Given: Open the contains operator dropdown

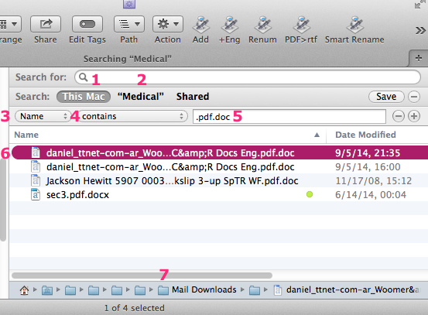Looking at the screenshot, I should [x=132, y=116].
